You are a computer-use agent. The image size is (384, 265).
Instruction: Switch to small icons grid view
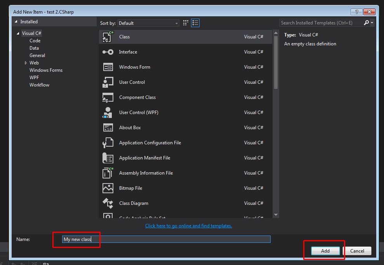pos(186,23)
